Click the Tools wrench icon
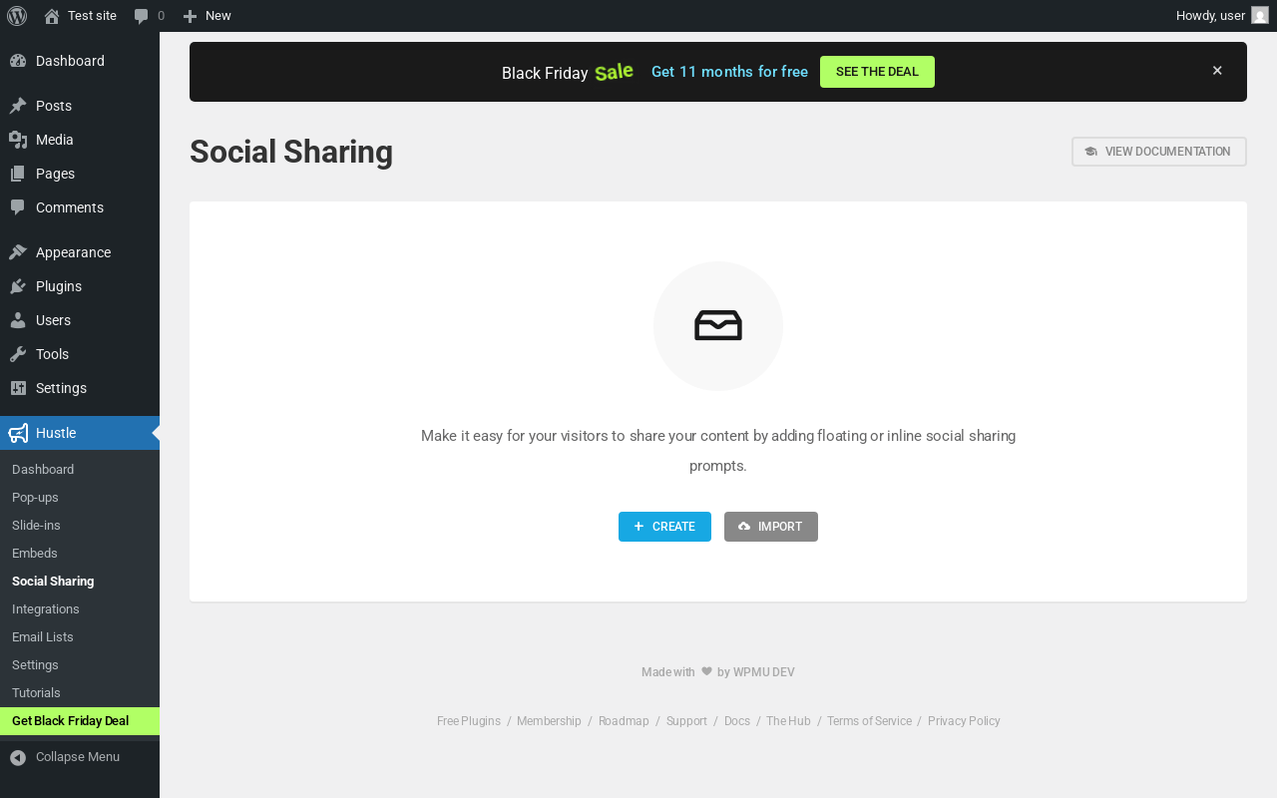 tap(18, 354)
